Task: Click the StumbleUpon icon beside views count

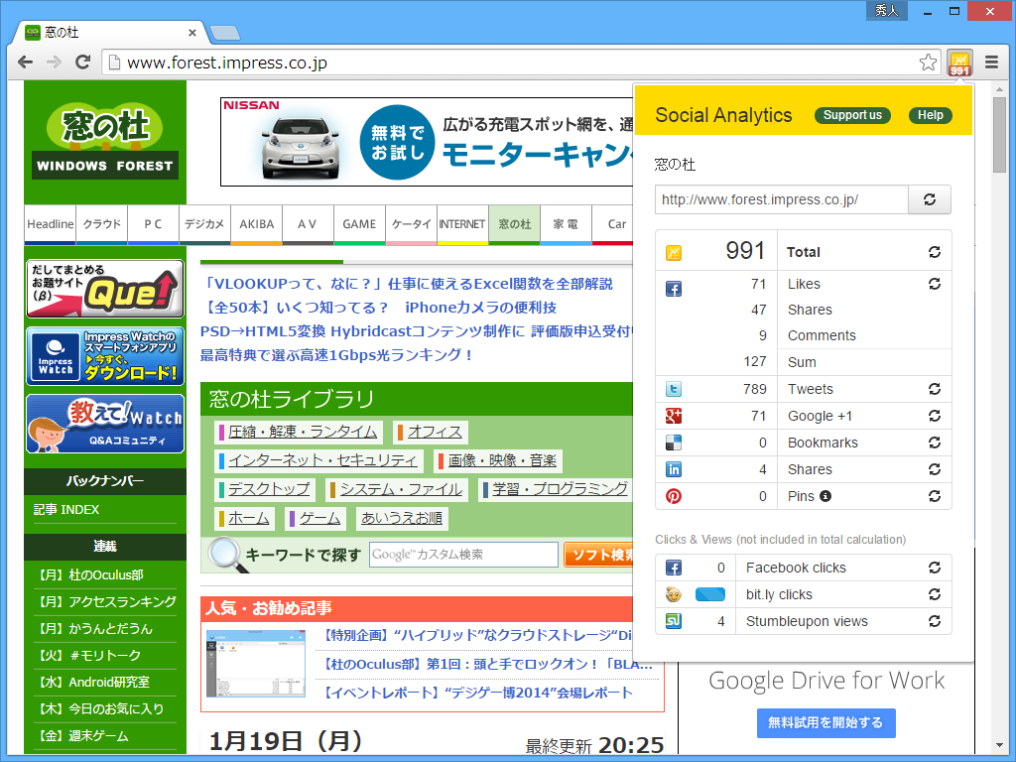Action: coord(674,621)
